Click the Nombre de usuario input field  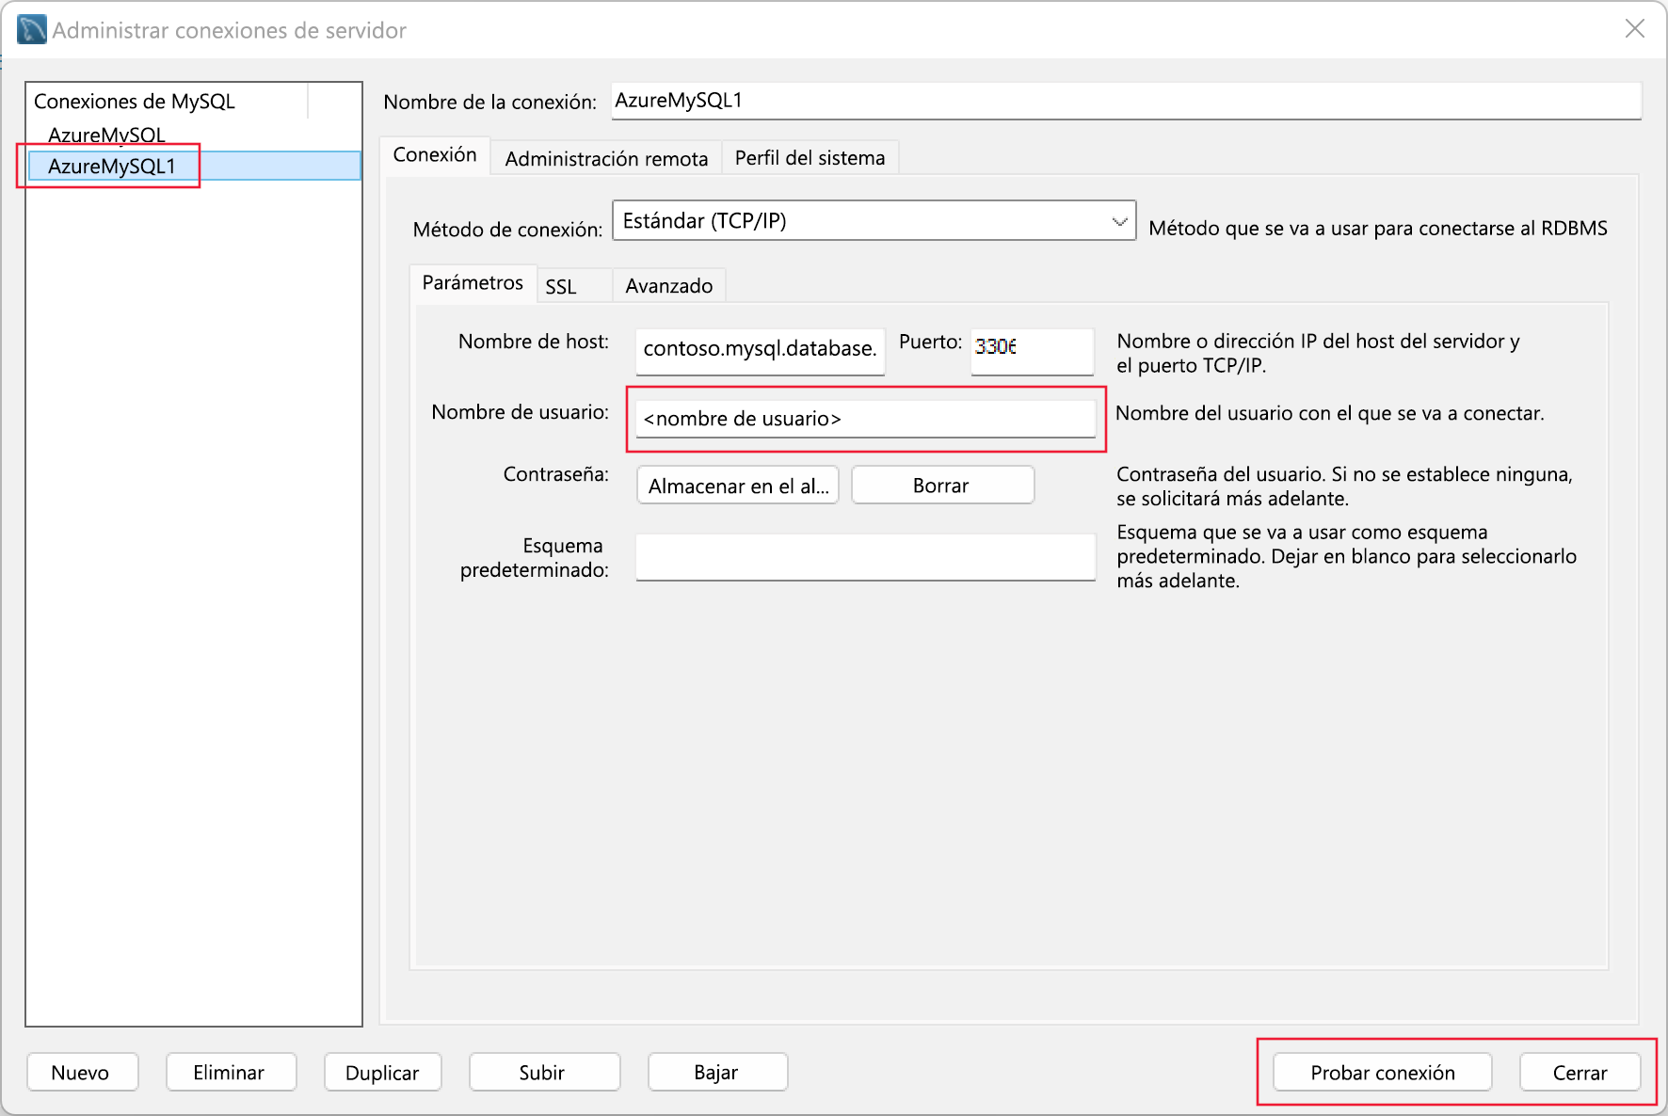[866, 419]
